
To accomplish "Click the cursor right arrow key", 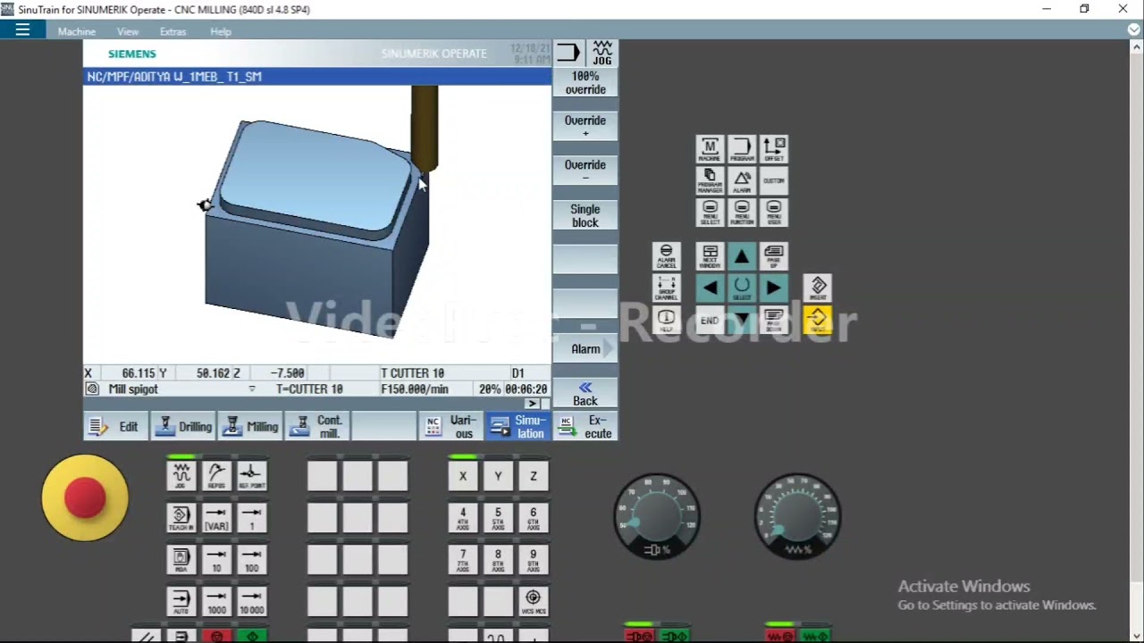I will point(774,288).
